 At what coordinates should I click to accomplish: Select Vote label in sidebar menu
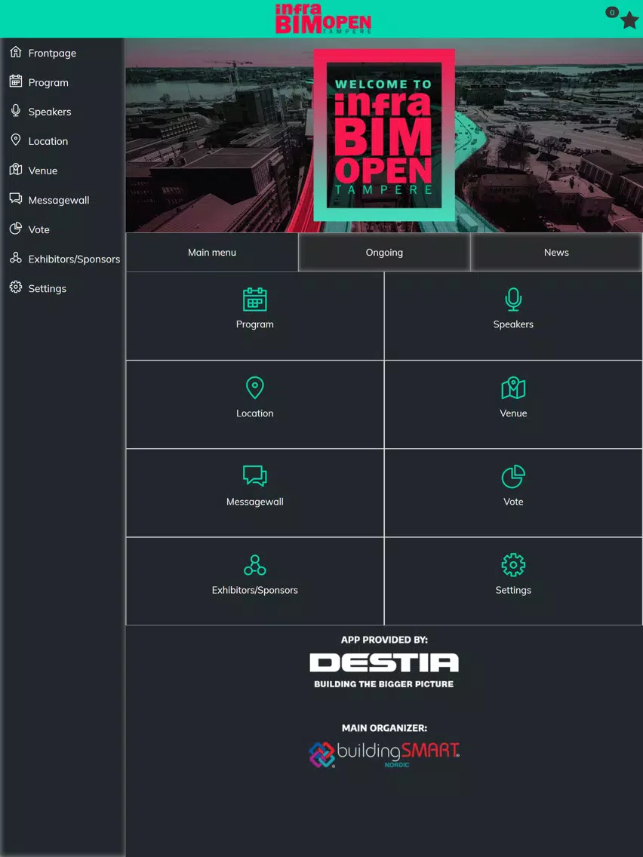(38, 229)
